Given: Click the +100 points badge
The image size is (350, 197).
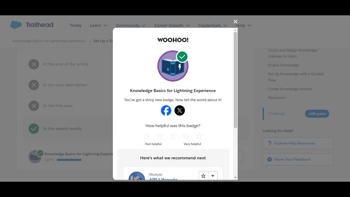Looking at the screenshot, I should [x=317, y=114].
